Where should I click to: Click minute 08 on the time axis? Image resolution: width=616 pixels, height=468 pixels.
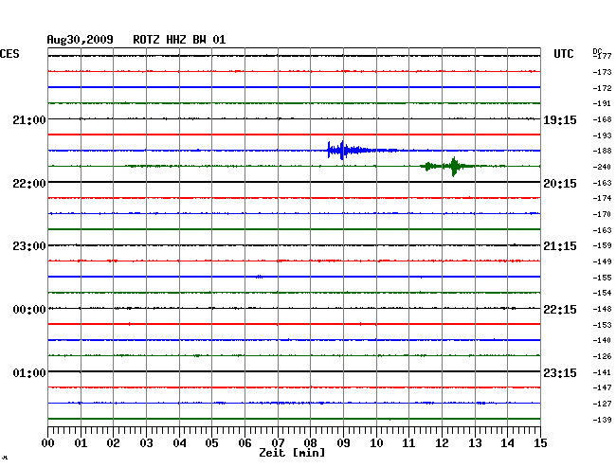pyautogui.click(x=310, y=443)
